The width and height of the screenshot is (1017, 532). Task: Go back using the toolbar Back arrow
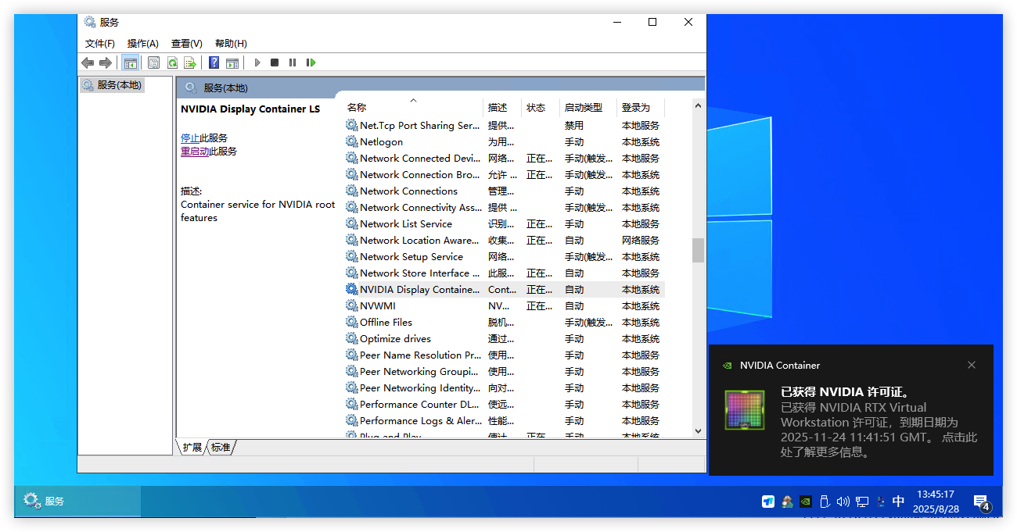88,62
